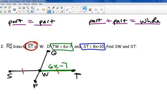Choose the highlighted blue pen style
This screenshot has width=167, height=94.
85,8
